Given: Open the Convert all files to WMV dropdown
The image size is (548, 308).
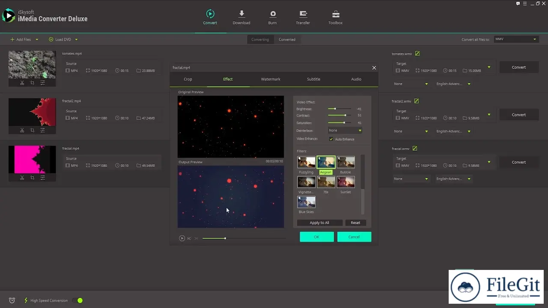Looking at the screenshot, I should point(515,39).
